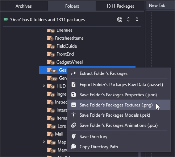Choose Save Folder's Packages Models (.psk)
The height and width of the screenshot is (157, 175).
coord(119,115)
